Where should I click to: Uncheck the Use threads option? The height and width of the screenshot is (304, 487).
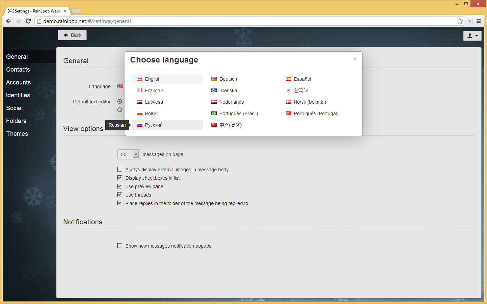120,195
